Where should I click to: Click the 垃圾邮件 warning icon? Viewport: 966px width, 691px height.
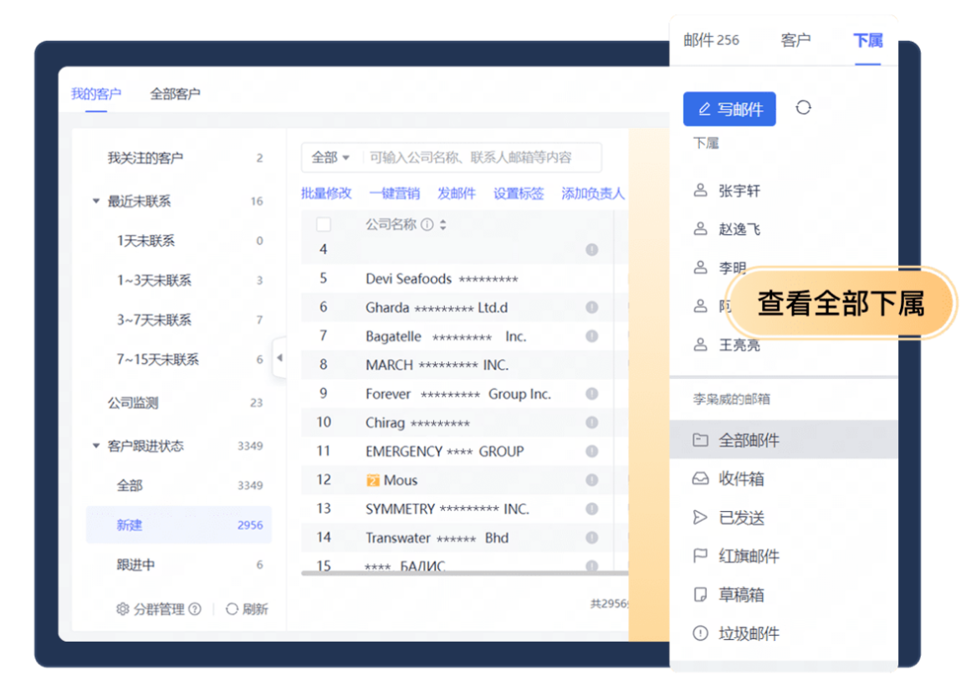click(701, 633)
